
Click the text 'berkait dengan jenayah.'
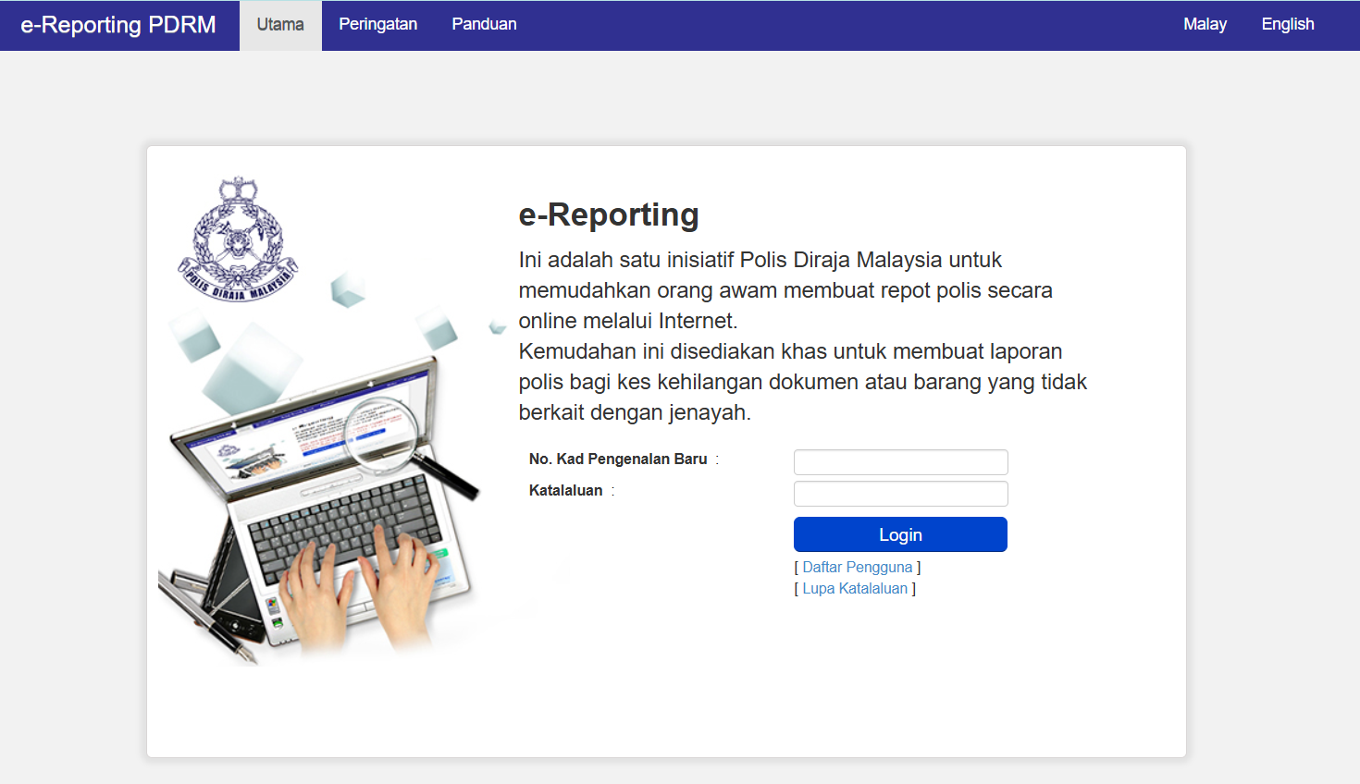[635, 412]
